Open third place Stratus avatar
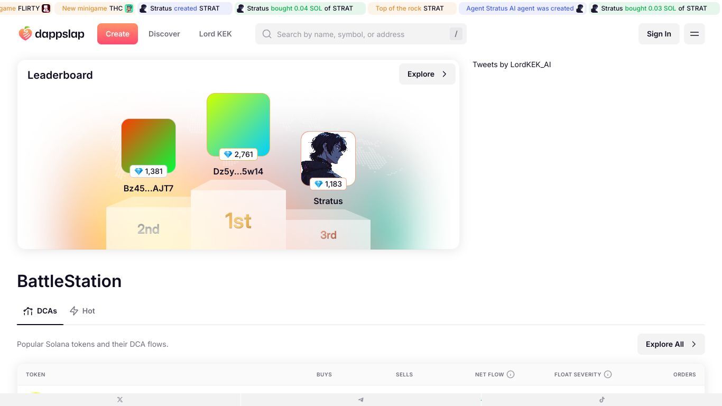The image size is (722, 406). tap(328, 159)
